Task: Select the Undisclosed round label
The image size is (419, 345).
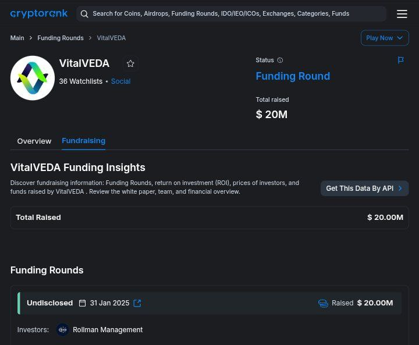Action: [x=49, y=303]
